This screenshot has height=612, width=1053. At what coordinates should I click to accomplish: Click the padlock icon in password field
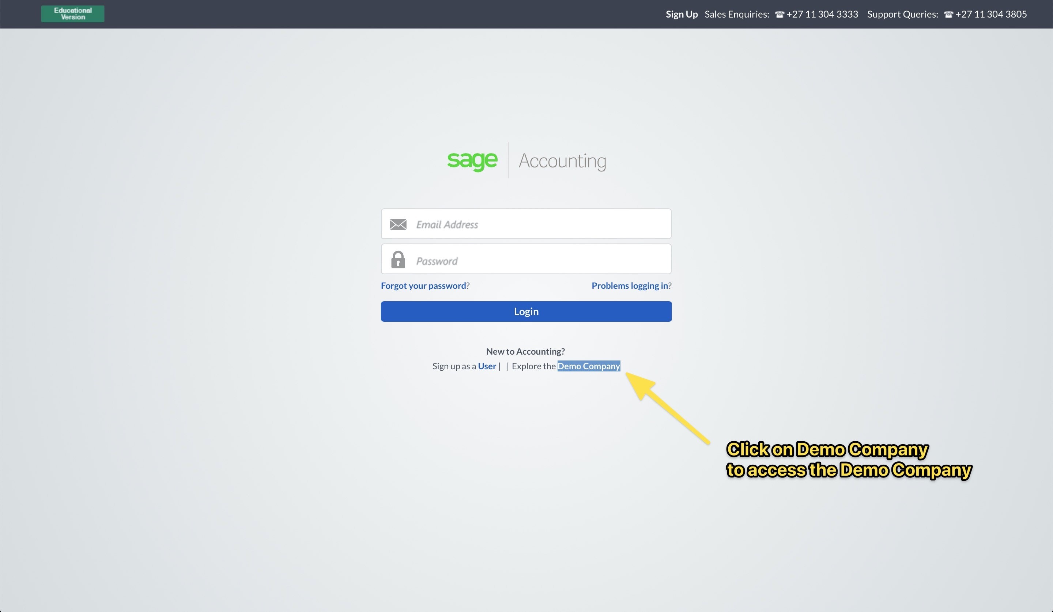(398, 260)
